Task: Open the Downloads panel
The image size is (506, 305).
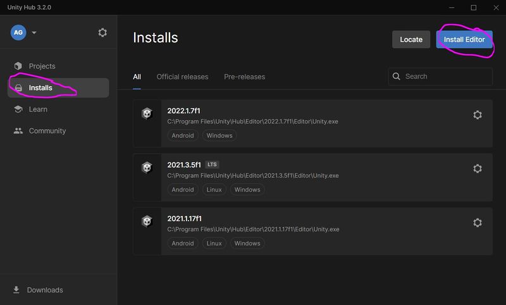Action: [45, 290]
